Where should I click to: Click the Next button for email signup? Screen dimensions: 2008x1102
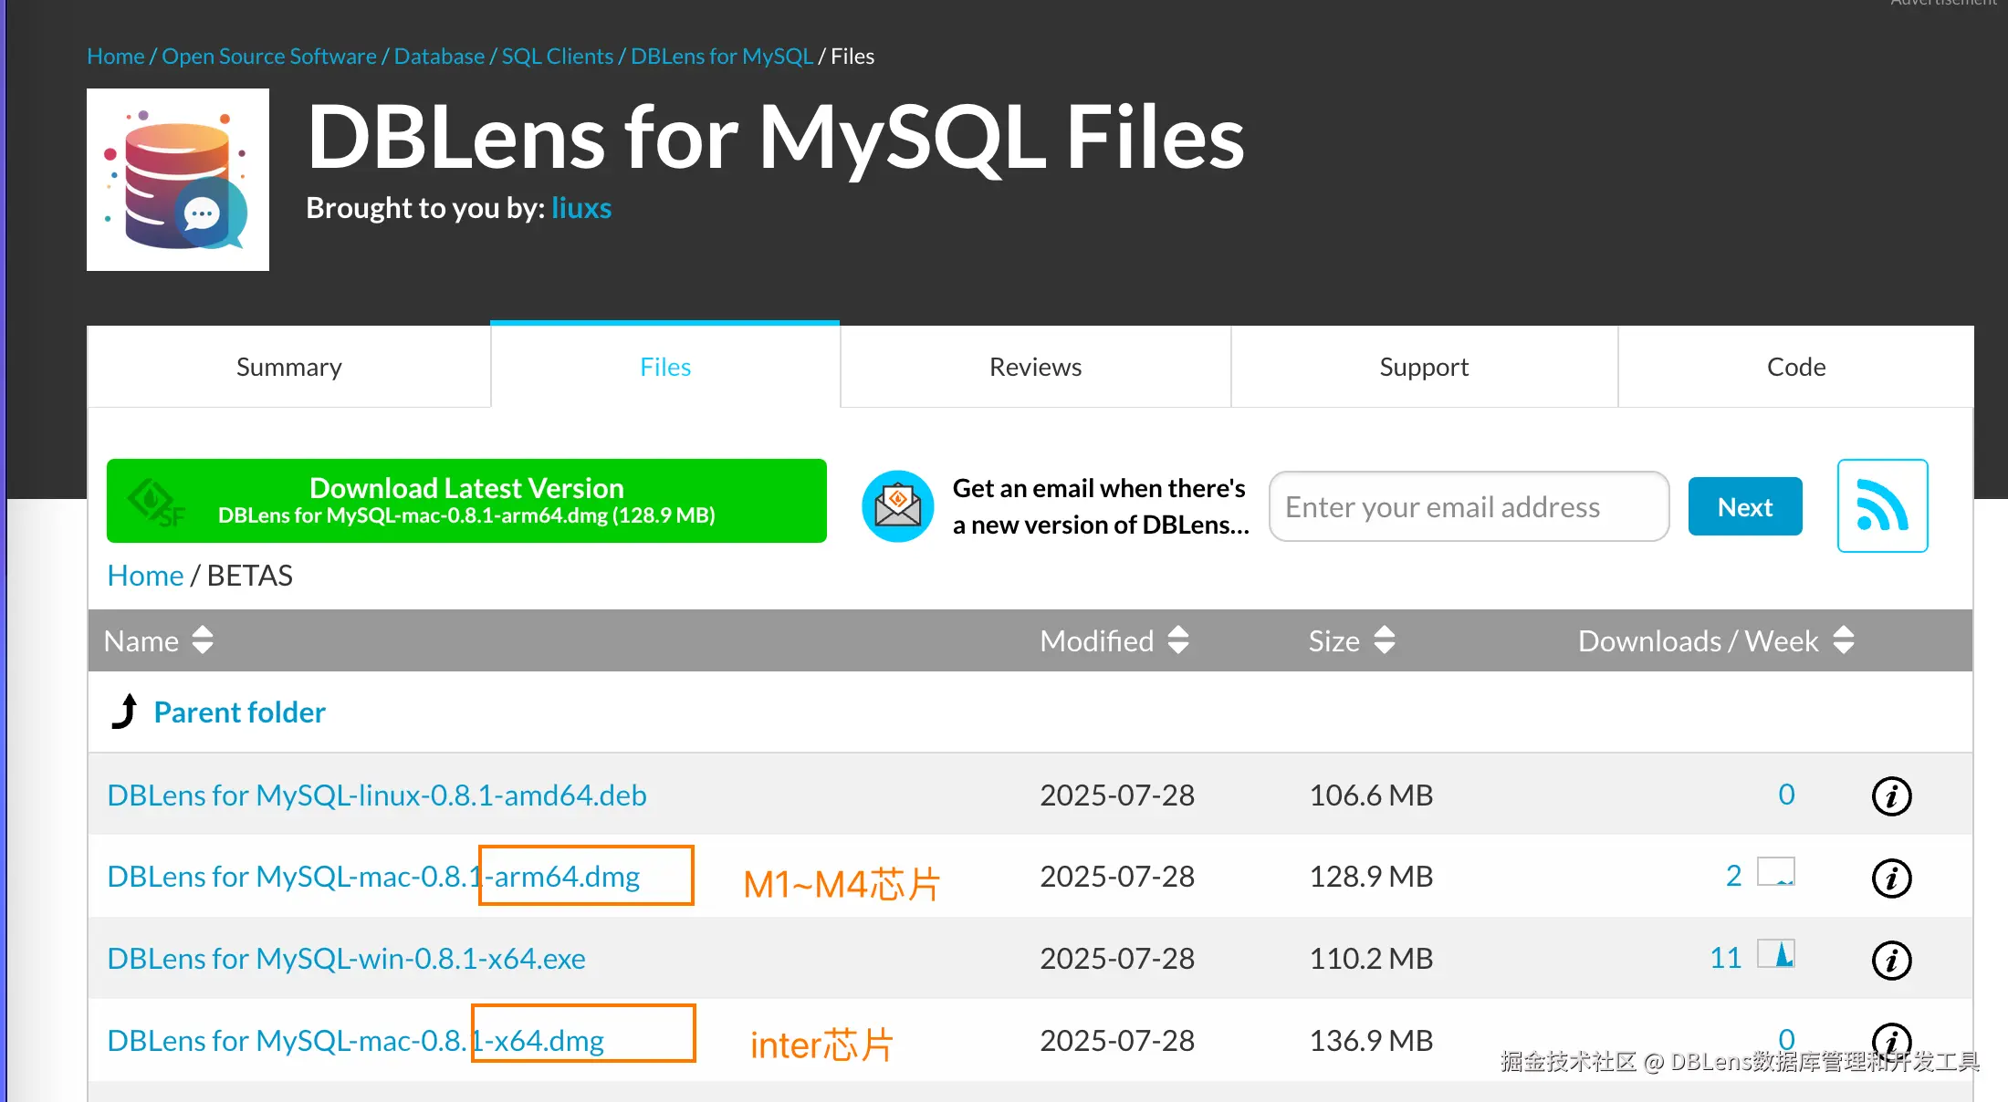tap(1744, 506)
